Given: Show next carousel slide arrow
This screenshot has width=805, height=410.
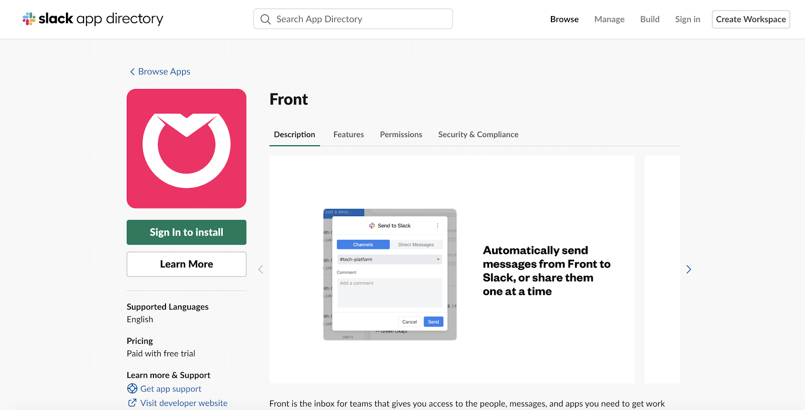Looking at the screenshot, I should click(x=689, y=269).
